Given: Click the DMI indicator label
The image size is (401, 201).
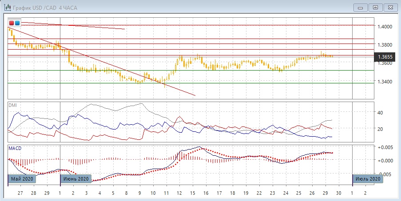Looking at the screenshot, I should pos(13,105).
